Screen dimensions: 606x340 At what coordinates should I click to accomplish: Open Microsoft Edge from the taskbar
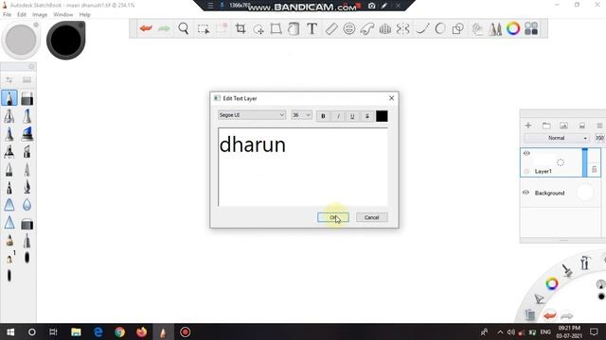98,331
